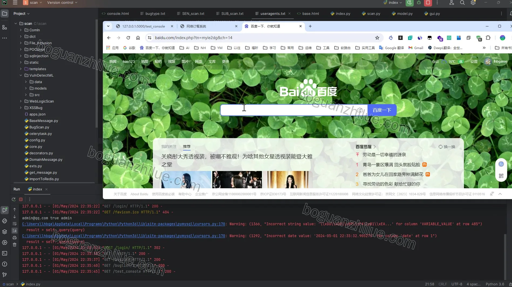Image resolution: width=512 pixels, height=287 pixels.
Task: Toggle soft-wrap in run console
Action: pyautogui.click(x=15, y=224)
